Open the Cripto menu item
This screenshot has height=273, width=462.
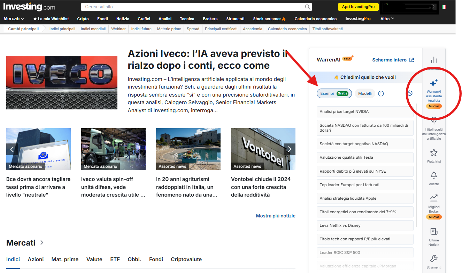pos(83,19)
